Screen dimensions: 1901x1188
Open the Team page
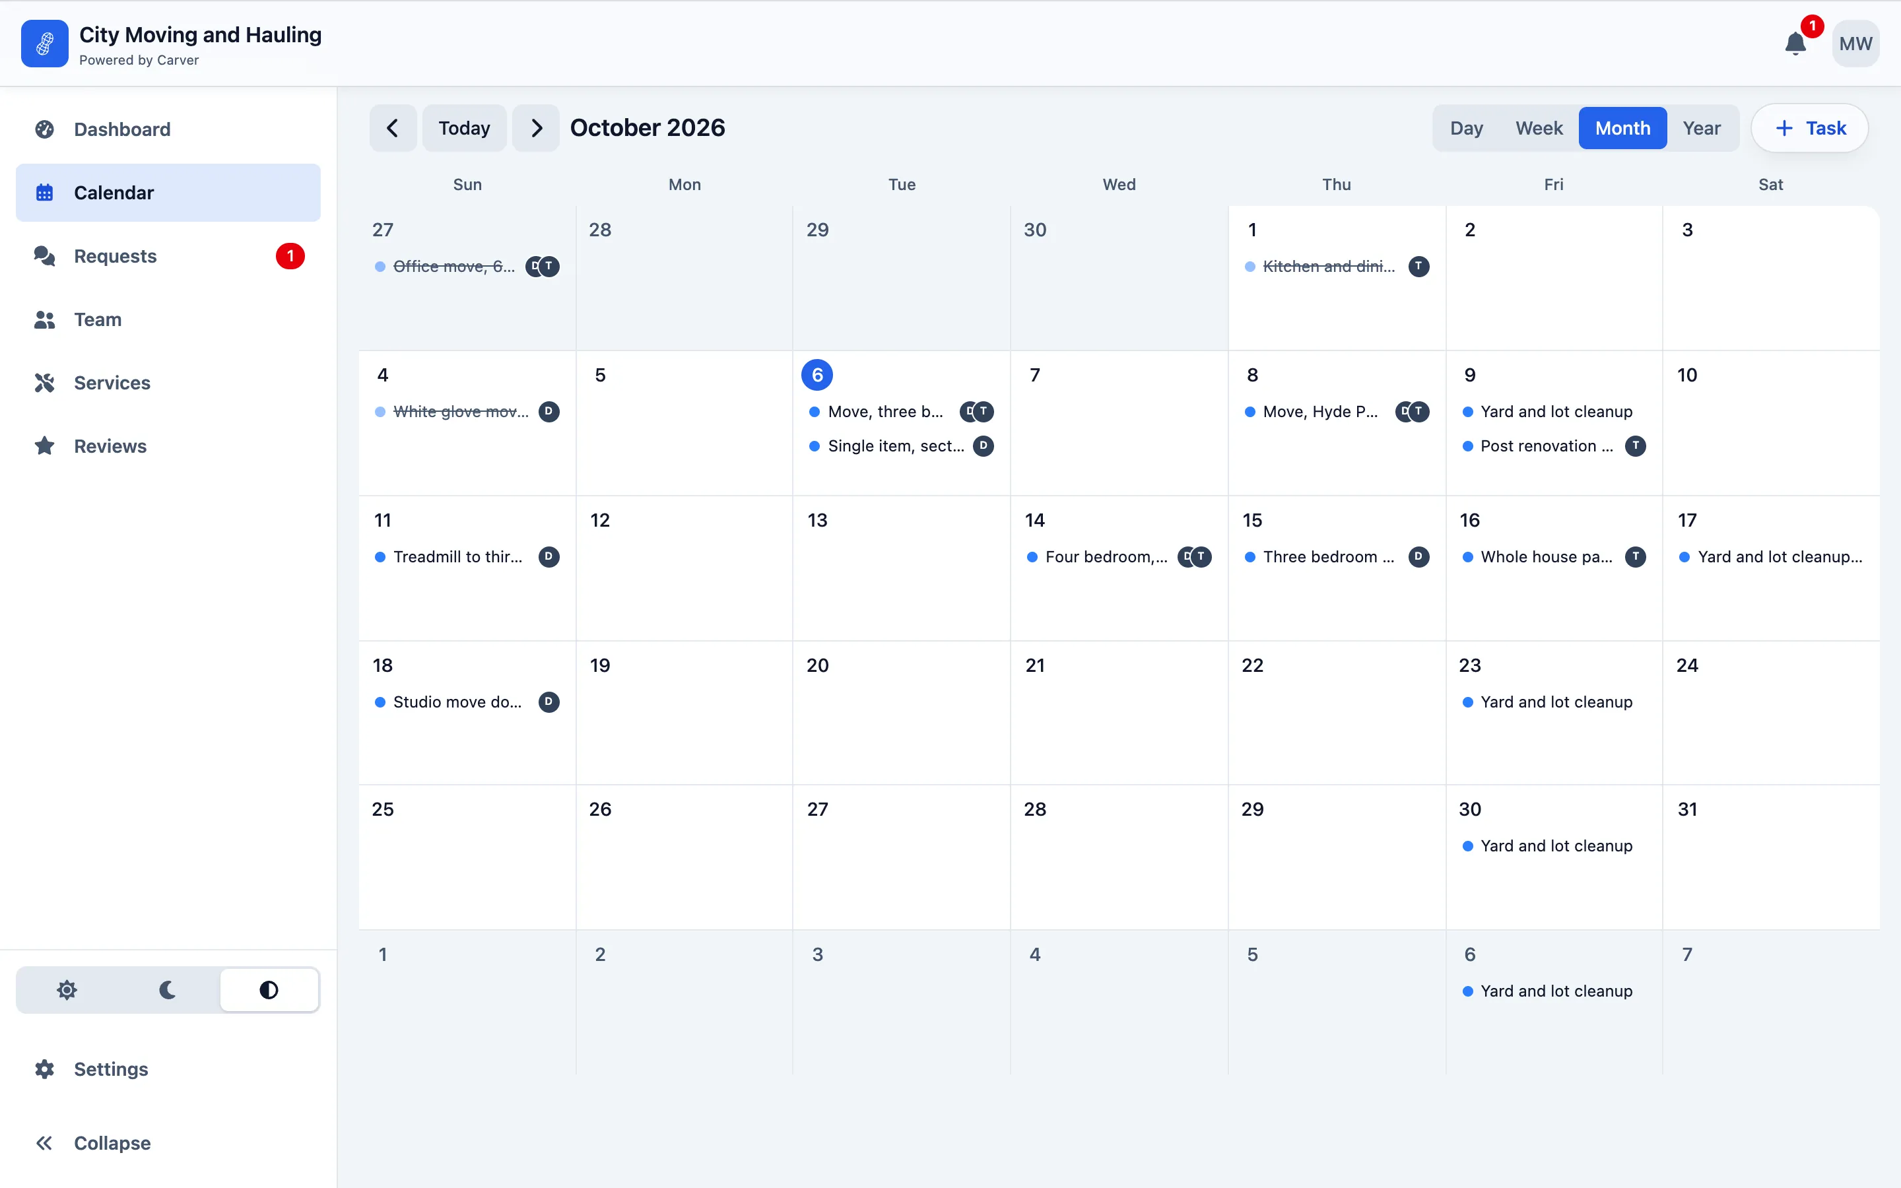(168, 320)
